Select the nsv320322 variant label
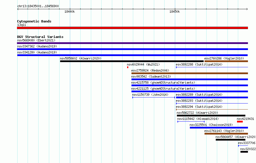 [x=248, y=149]
